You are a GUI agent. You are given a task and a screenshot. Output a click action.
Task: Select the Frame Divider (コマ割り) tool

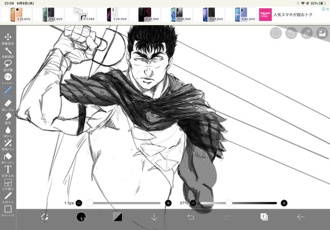click(8, 184)
